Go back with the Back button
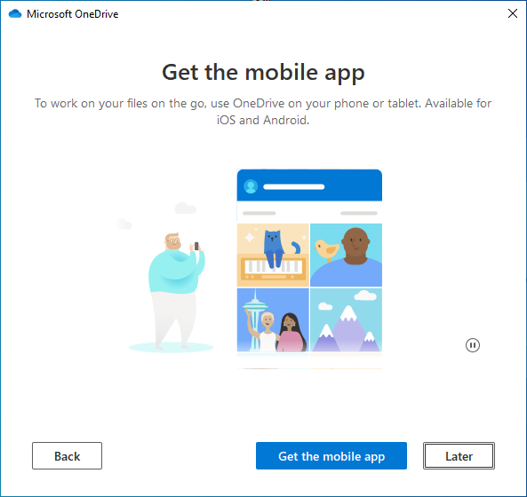 tap(67, 455)
